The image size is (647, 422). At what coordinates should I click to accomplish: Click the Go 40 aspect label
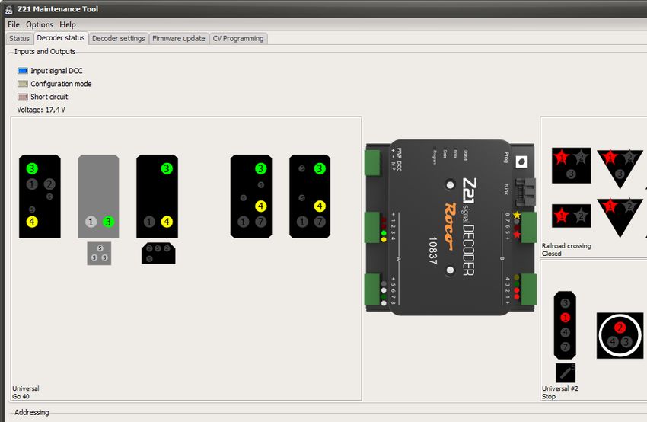(21, 396)
